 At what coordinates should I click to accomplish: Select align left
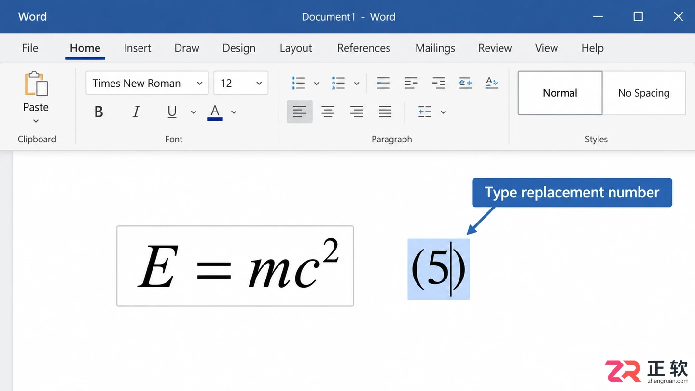coord(300,112)
